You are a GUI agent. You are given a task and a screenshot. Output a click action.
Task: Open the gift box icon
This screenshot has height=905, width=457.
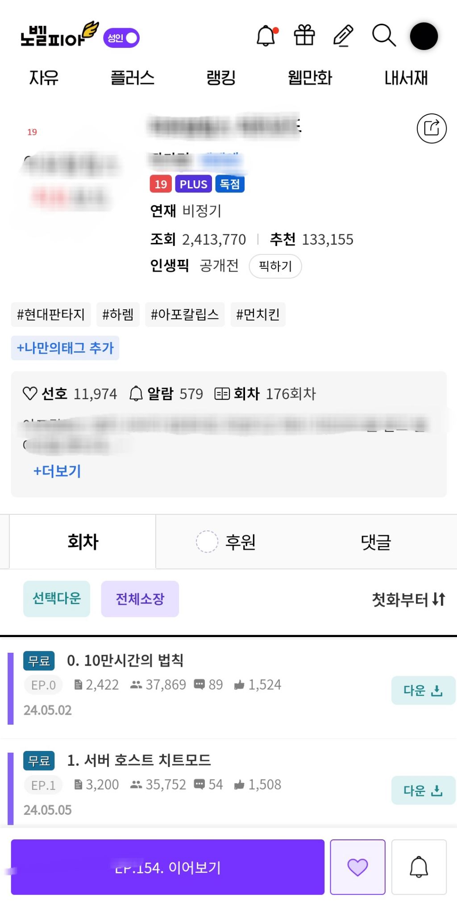pyautogui.click(x=304, y=35)
